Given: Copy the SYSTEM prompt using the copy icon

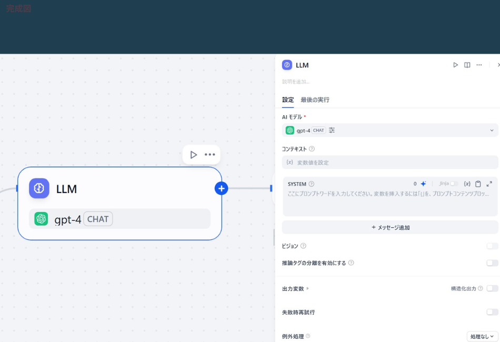Looking at the screenshot, I should [x=478, y=184].
